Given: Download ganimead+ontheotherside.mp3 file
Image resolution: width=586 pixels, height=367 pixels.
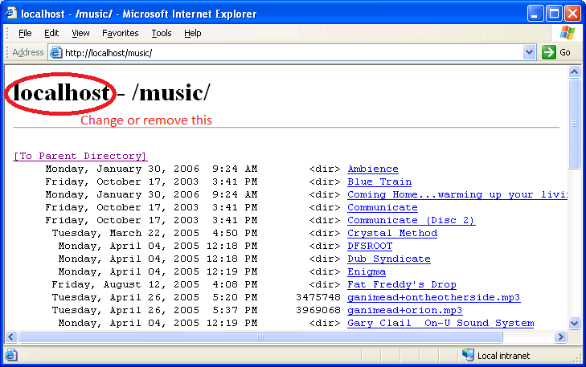Looking at the screenshot, I should (433, 297).
